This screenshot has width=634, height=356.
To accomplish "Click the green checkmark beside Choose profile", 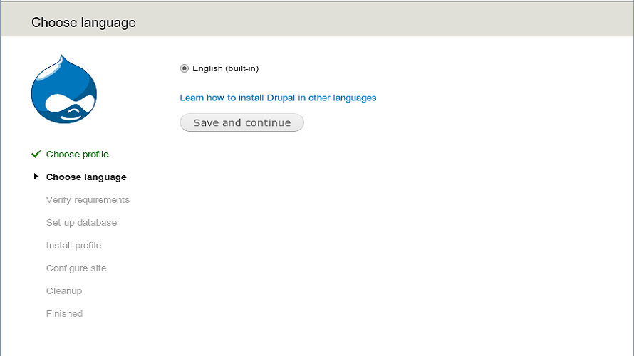I will [x=36, y=154].
